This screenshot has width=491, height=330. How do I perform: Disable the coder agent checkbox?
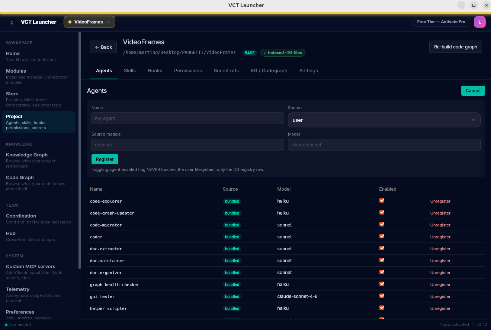click(382, 236)
